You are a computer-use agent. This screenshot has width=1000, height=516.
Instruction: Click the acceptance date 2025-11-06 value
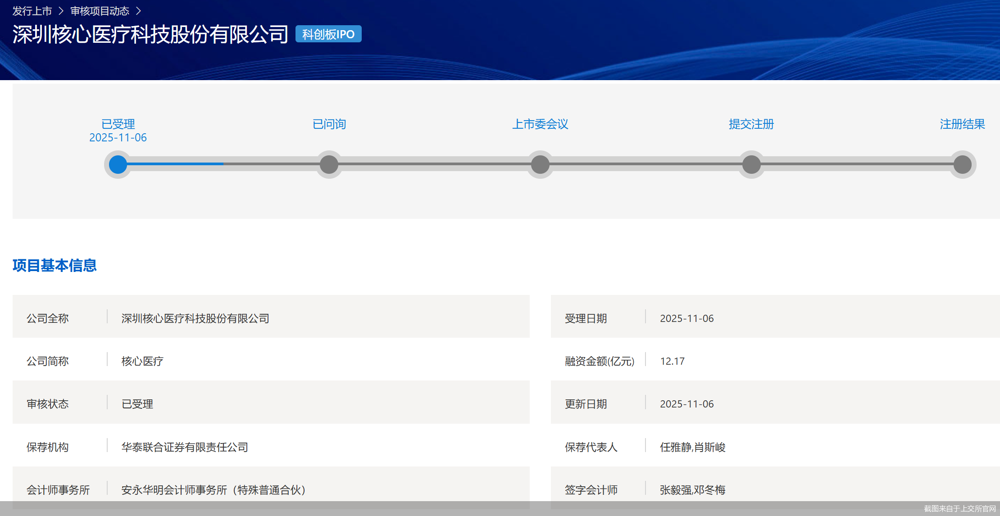click(x=686, y=318)
